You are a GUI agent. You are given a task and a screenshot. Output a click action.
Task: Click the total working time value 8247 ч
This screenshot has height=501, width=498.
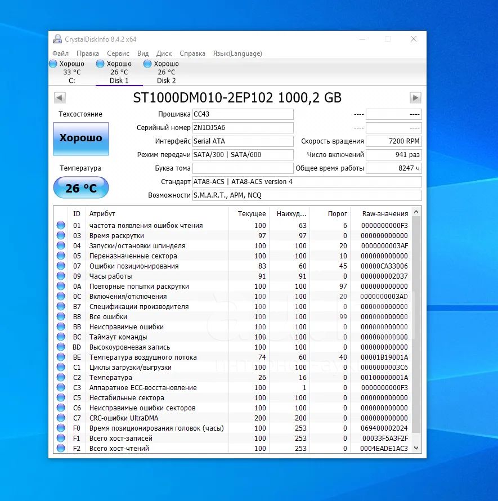click(393, 168)
